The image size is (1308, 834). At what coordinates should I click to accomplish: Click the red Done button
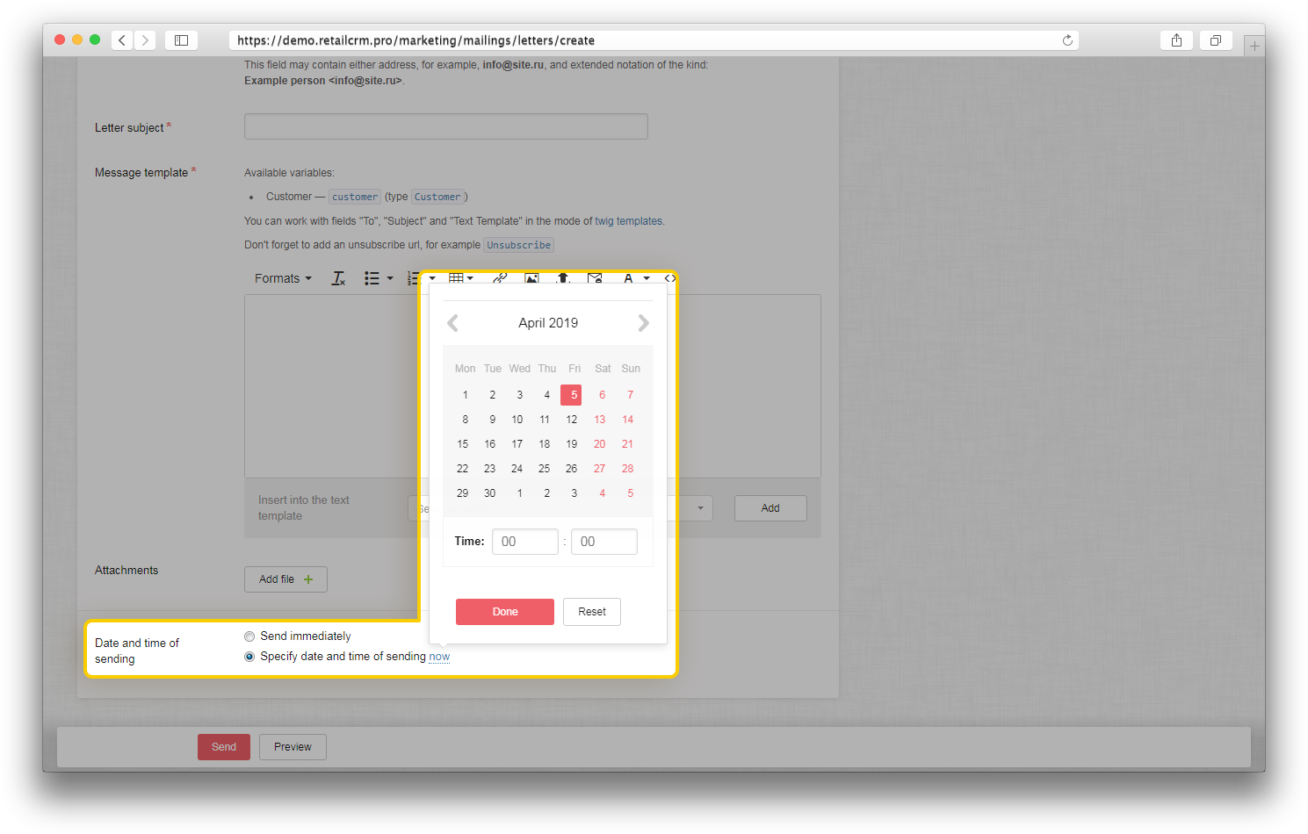pyautogui.click(x=505, y=612)
